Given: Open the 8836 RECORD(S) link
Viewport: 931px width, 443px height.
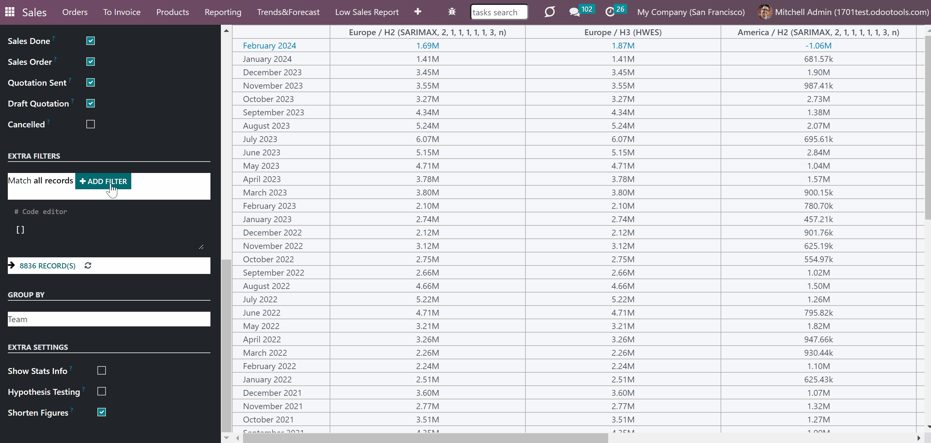Looking at the screenshot, I should point(47,265).
